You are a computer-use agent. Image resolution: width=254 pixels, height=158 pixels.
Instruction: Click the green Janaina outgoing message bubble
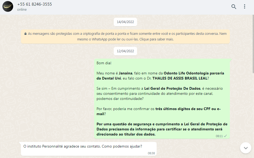(162, 99)
